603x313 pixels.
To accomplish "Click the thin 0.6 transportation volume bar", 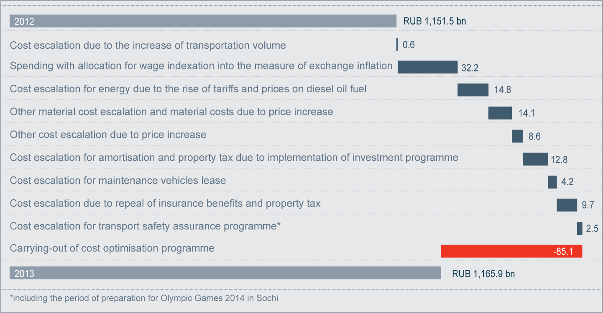I will coord(397,44).
